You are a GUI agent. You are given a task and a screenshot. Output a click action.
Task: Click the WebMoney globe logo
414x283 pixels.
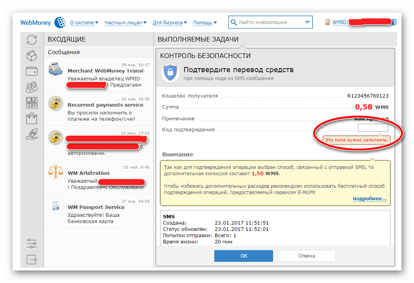60,22
